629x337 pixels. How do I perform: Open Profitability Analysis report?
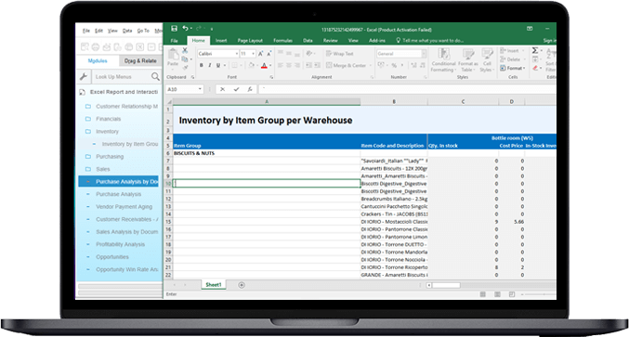click(120, 244)
